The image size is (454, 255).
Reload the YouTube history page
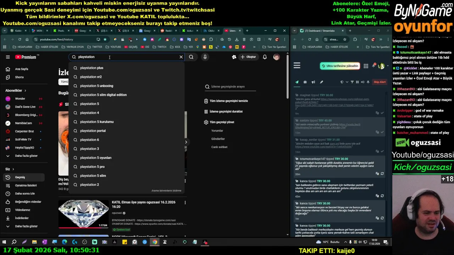click(20, 39)
